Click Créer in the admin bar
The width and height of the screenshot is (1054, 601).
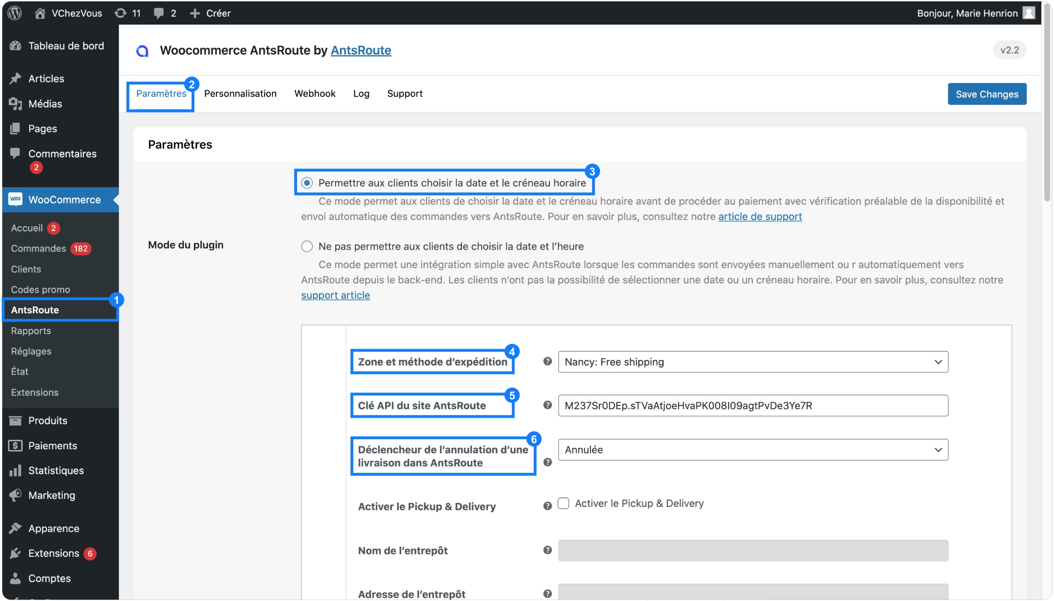[218, 13]
